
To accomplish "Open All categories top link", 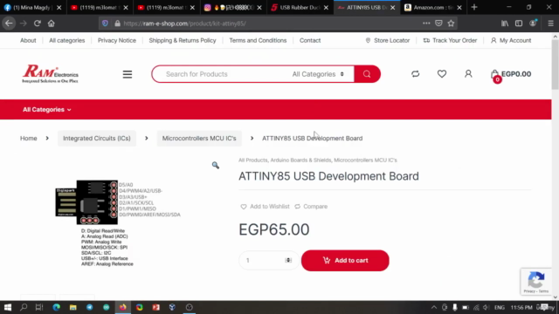I will pyautogui.click(x=67, y=41).
